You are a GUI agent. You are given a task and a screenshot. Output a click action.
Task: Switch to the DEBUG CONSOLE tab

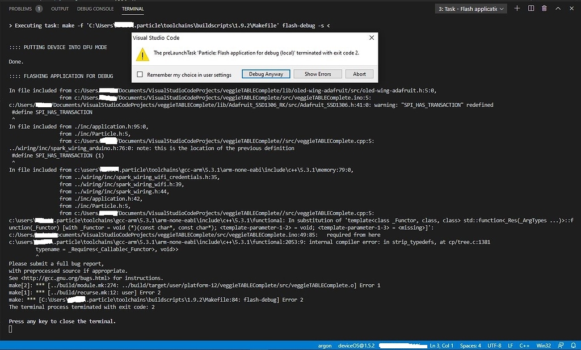coord(95,9)
